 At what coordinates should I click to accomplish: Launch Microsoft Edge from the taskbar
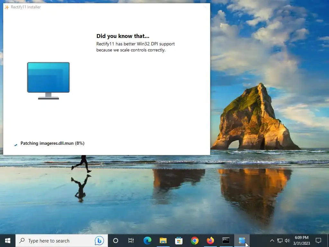pyautogui.click(x=147, y=241)
